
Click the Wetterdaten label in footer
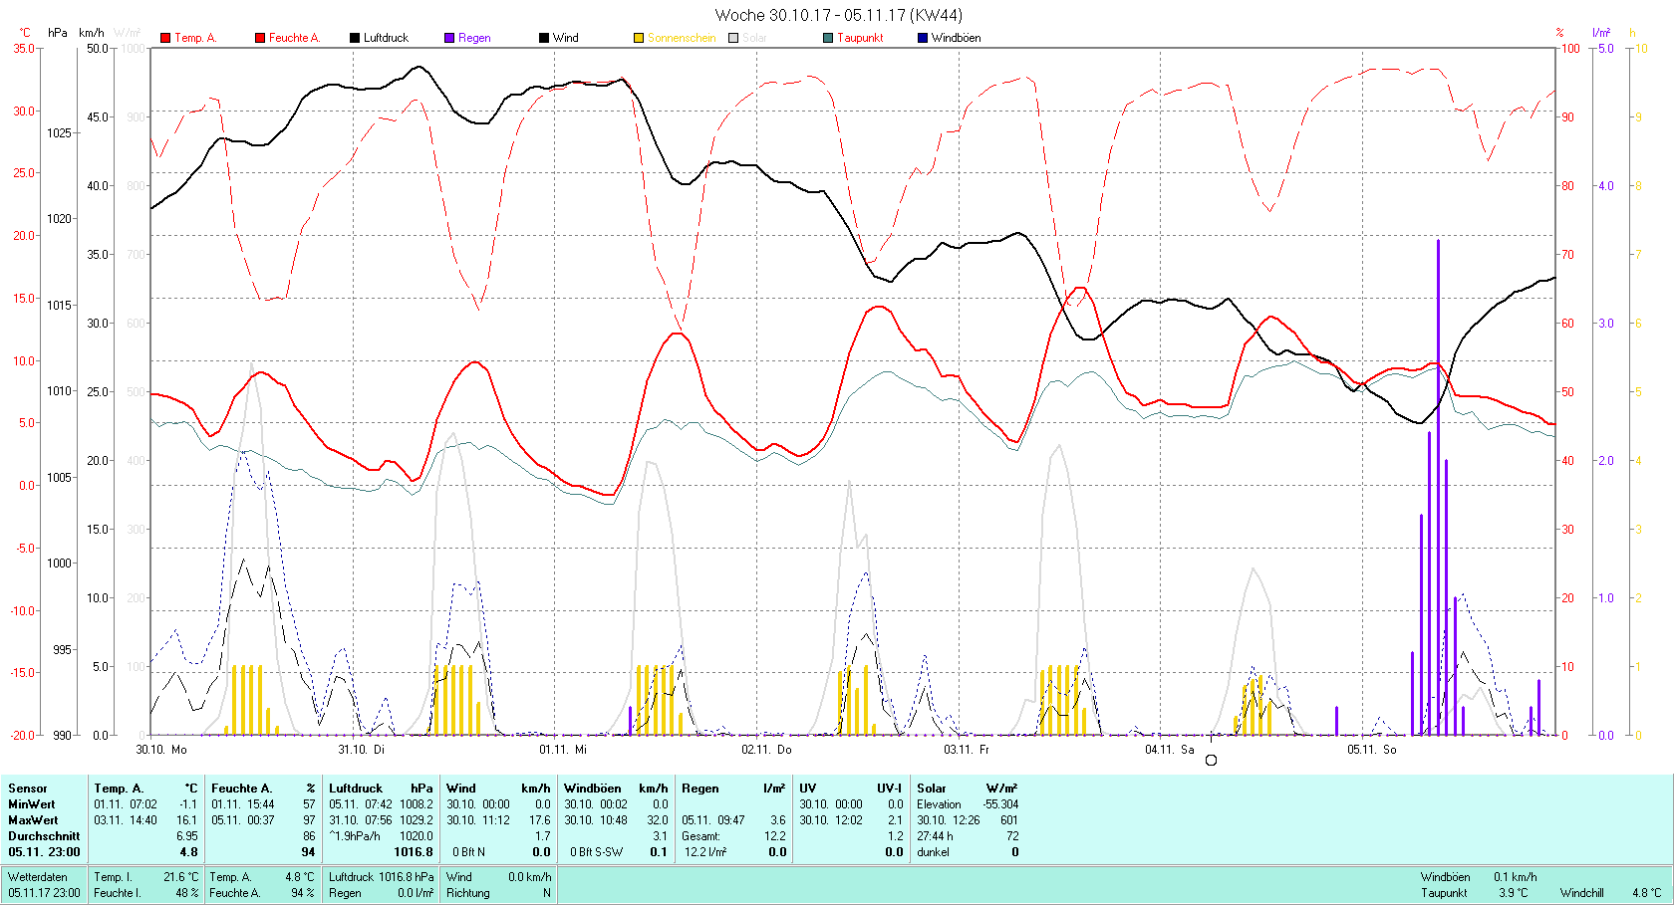(x=38, y=876)
